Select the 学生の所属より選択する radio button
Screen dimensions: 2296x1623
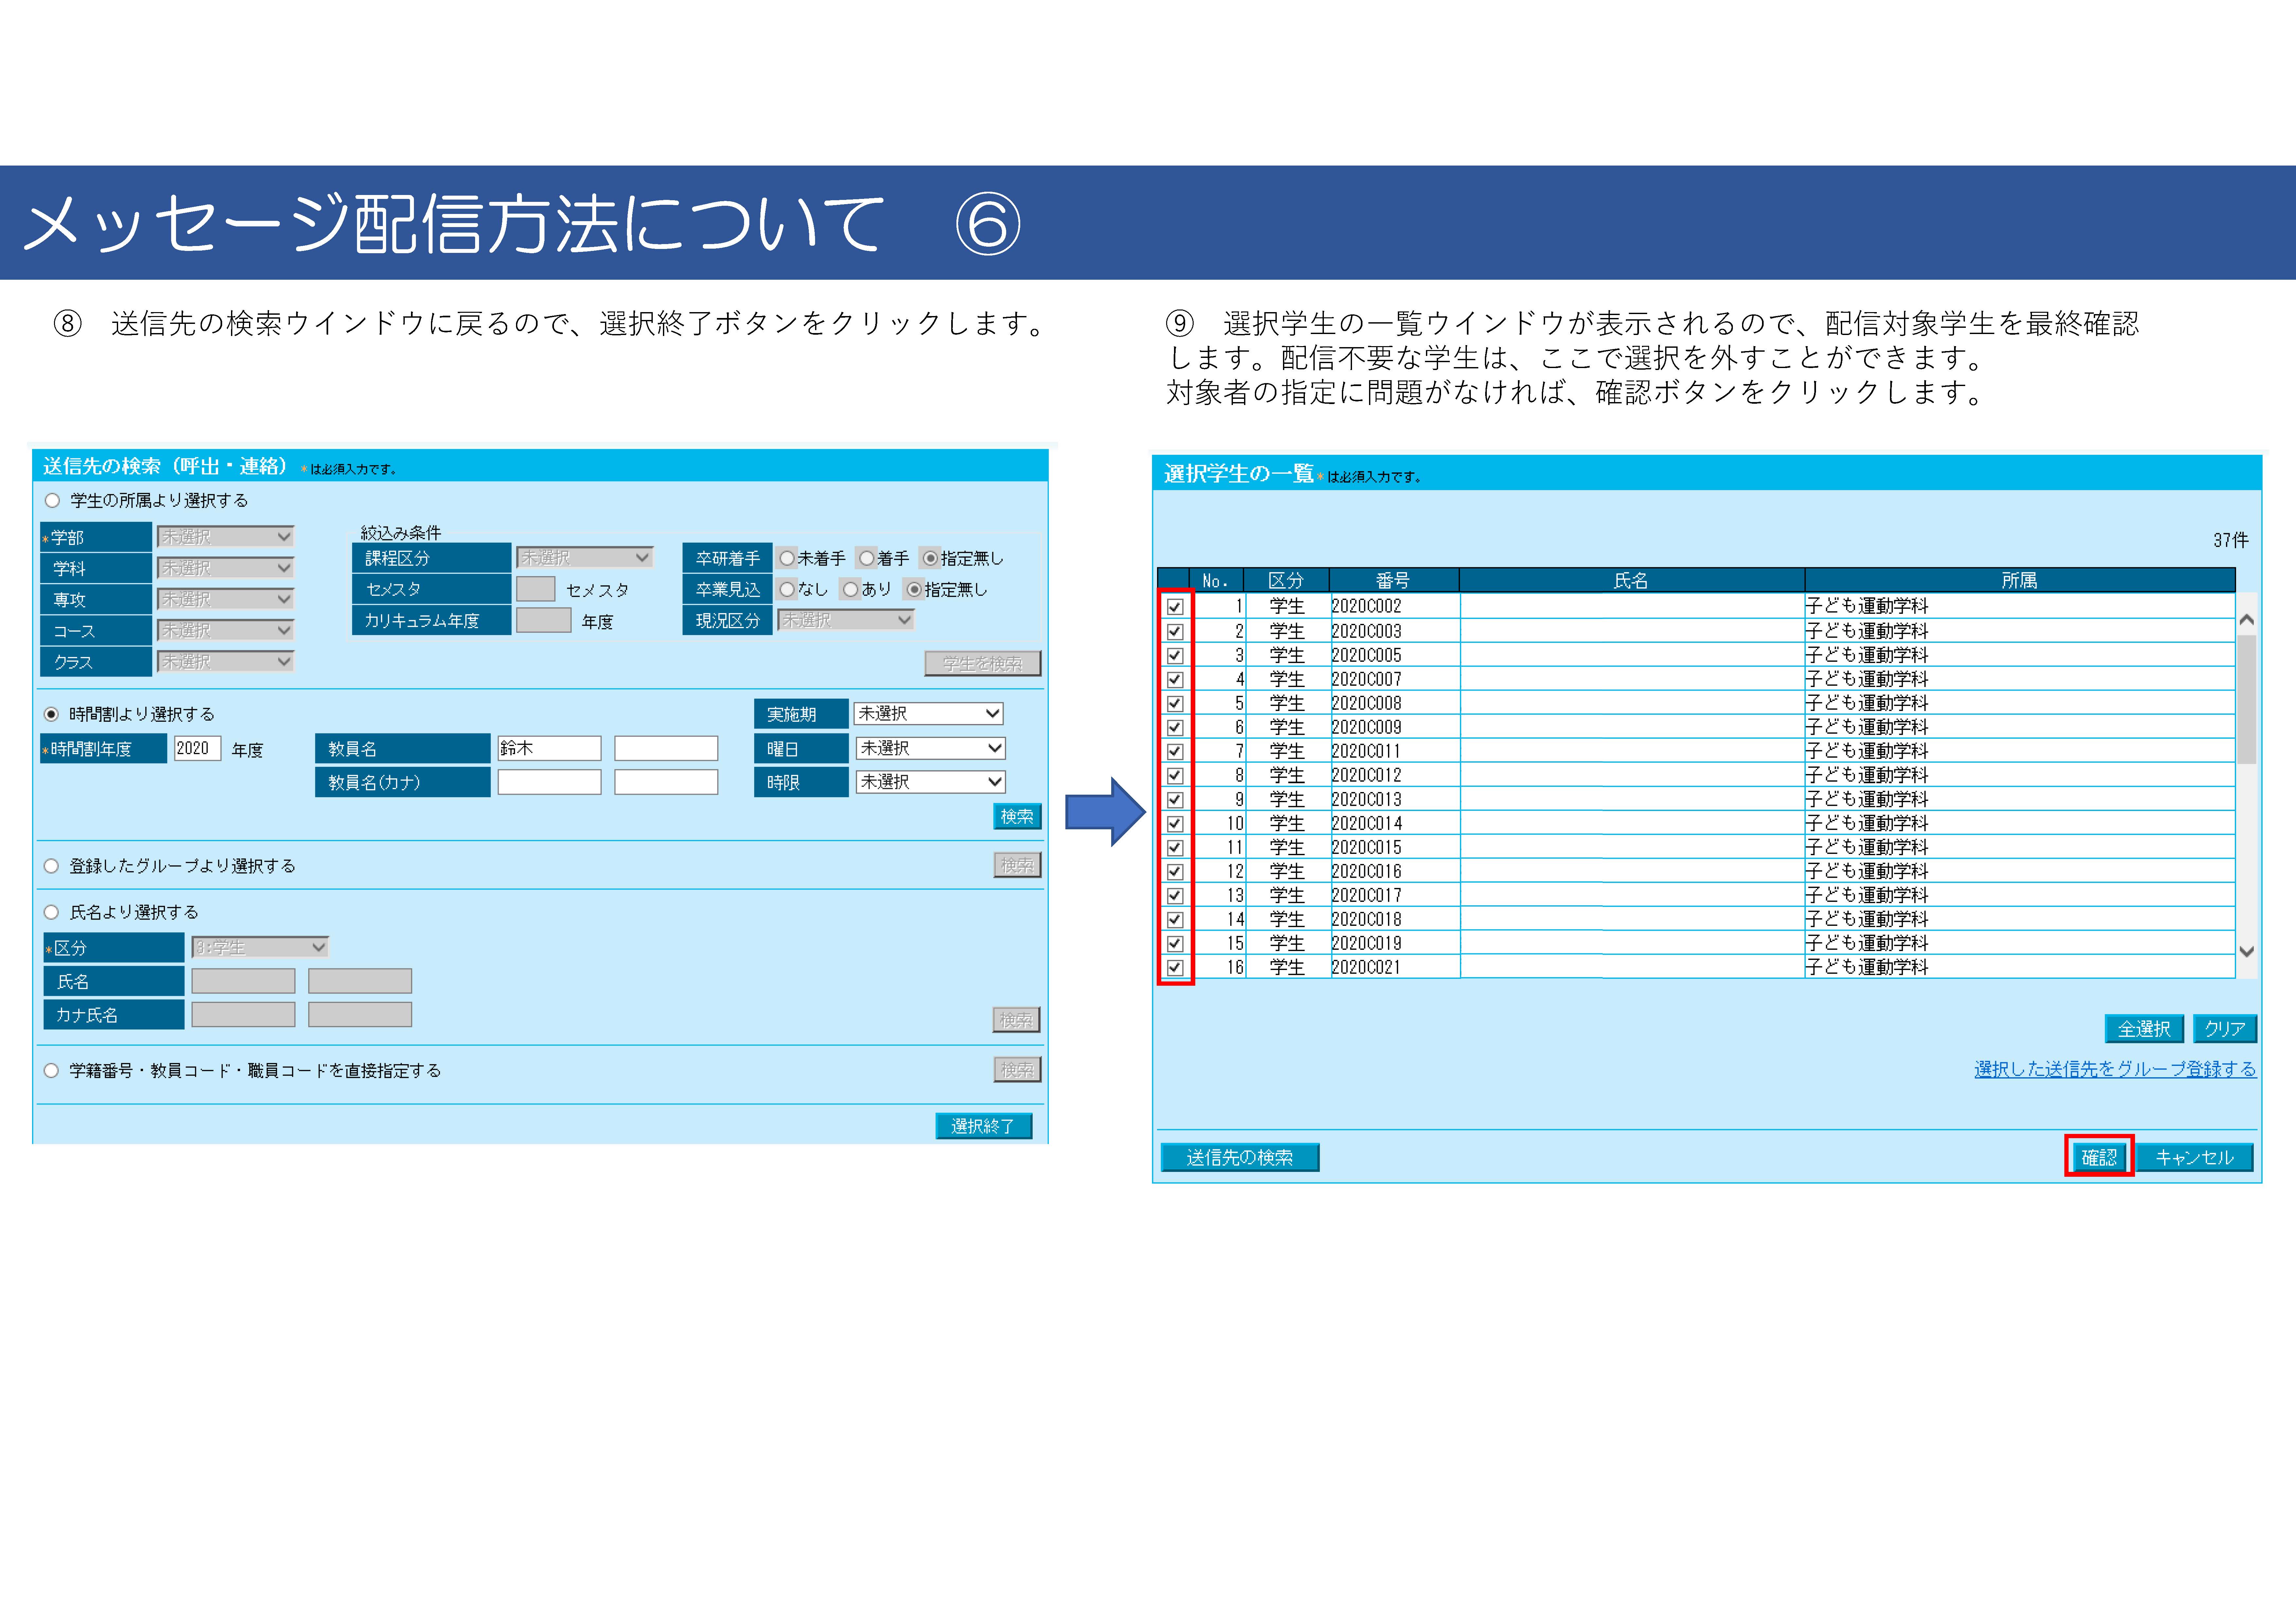[x=52, y=500]
